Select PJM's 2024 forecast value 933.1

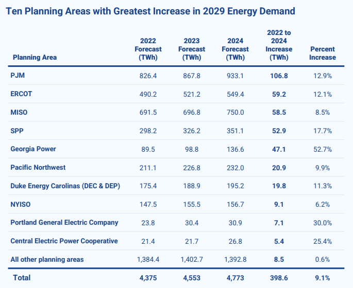click(x=236, y=76)
